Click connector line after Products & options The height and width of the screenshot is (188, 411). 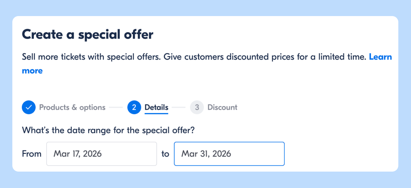coord(116,107)
